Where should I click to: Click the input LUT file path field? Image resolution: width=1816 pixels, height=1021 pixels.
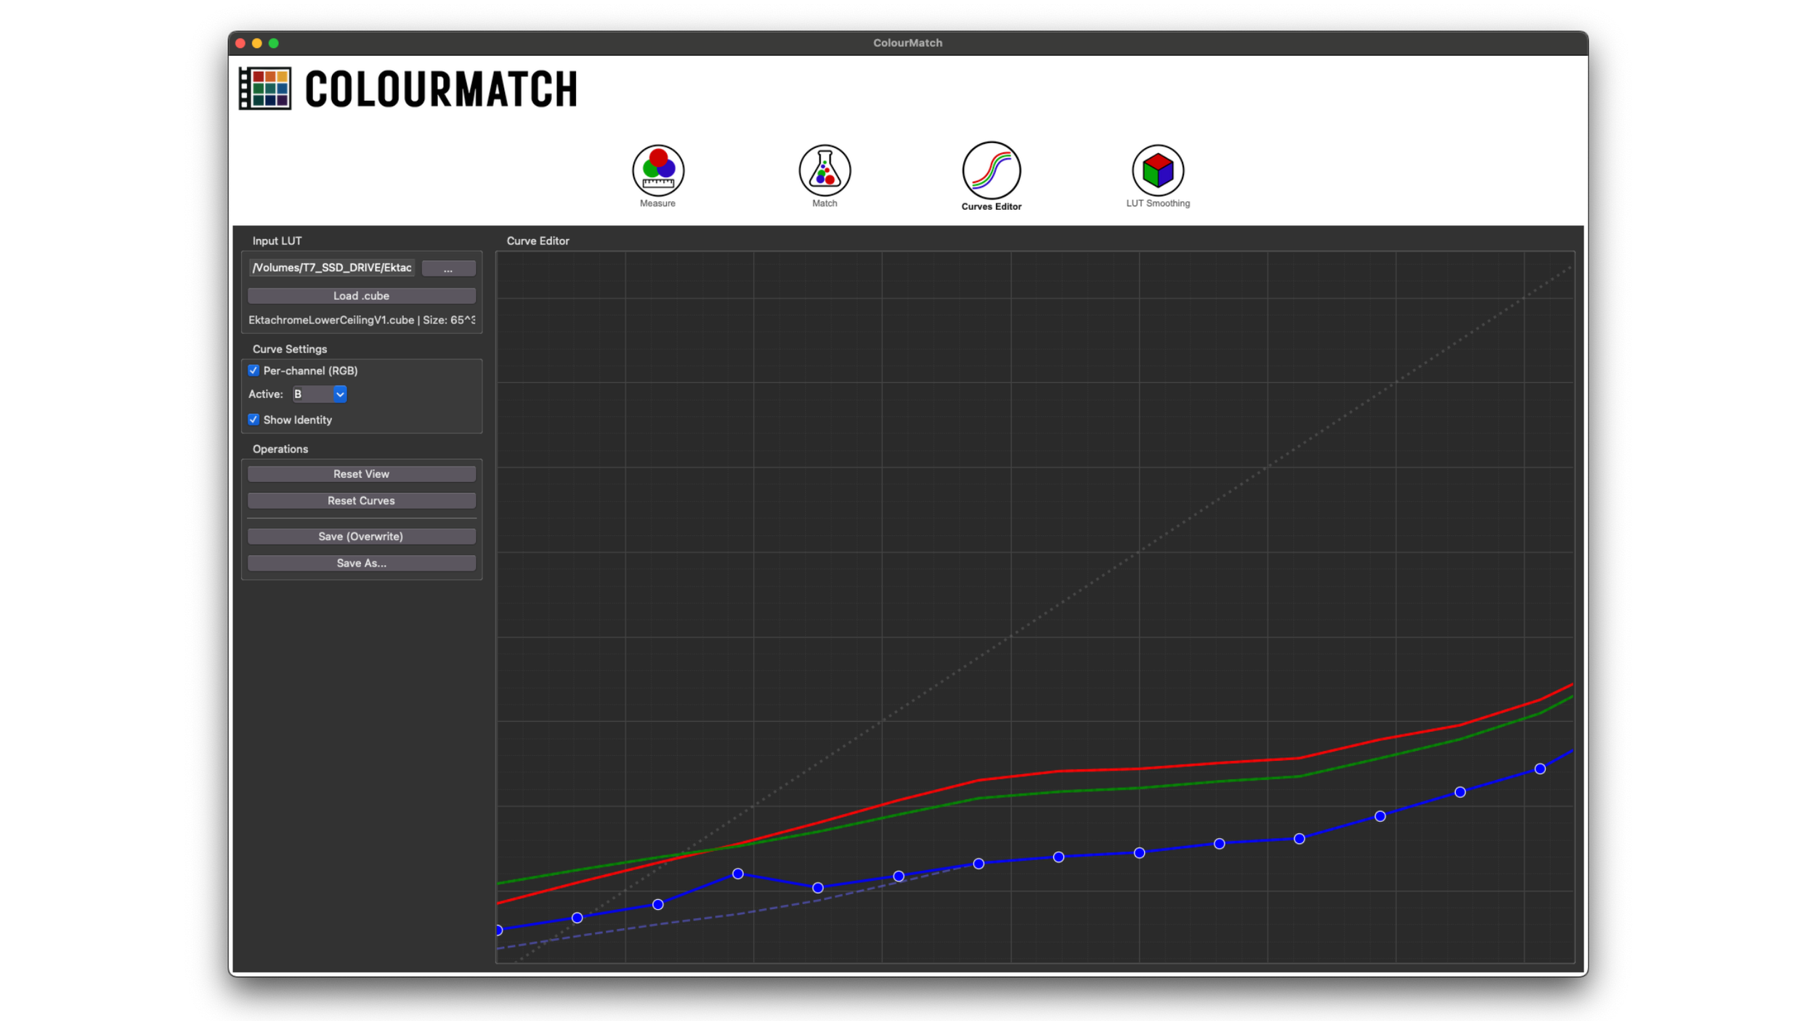click(x=332, y=268)
